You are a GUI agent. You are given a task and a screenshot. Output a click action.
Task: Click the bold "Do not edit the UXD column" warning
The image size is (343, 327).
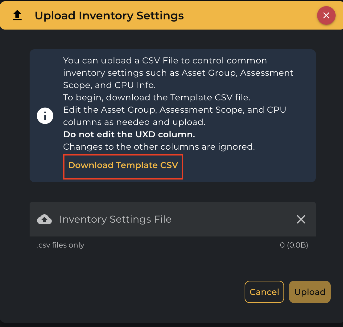[x=129, y=135]
